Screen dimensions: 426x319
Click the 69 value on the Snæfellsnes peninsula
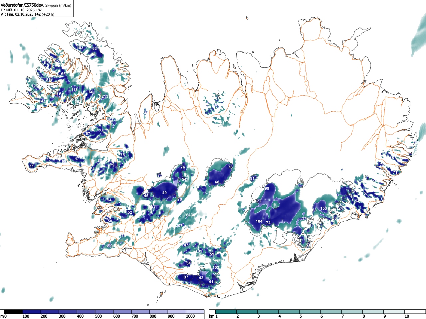pos(64,161)
